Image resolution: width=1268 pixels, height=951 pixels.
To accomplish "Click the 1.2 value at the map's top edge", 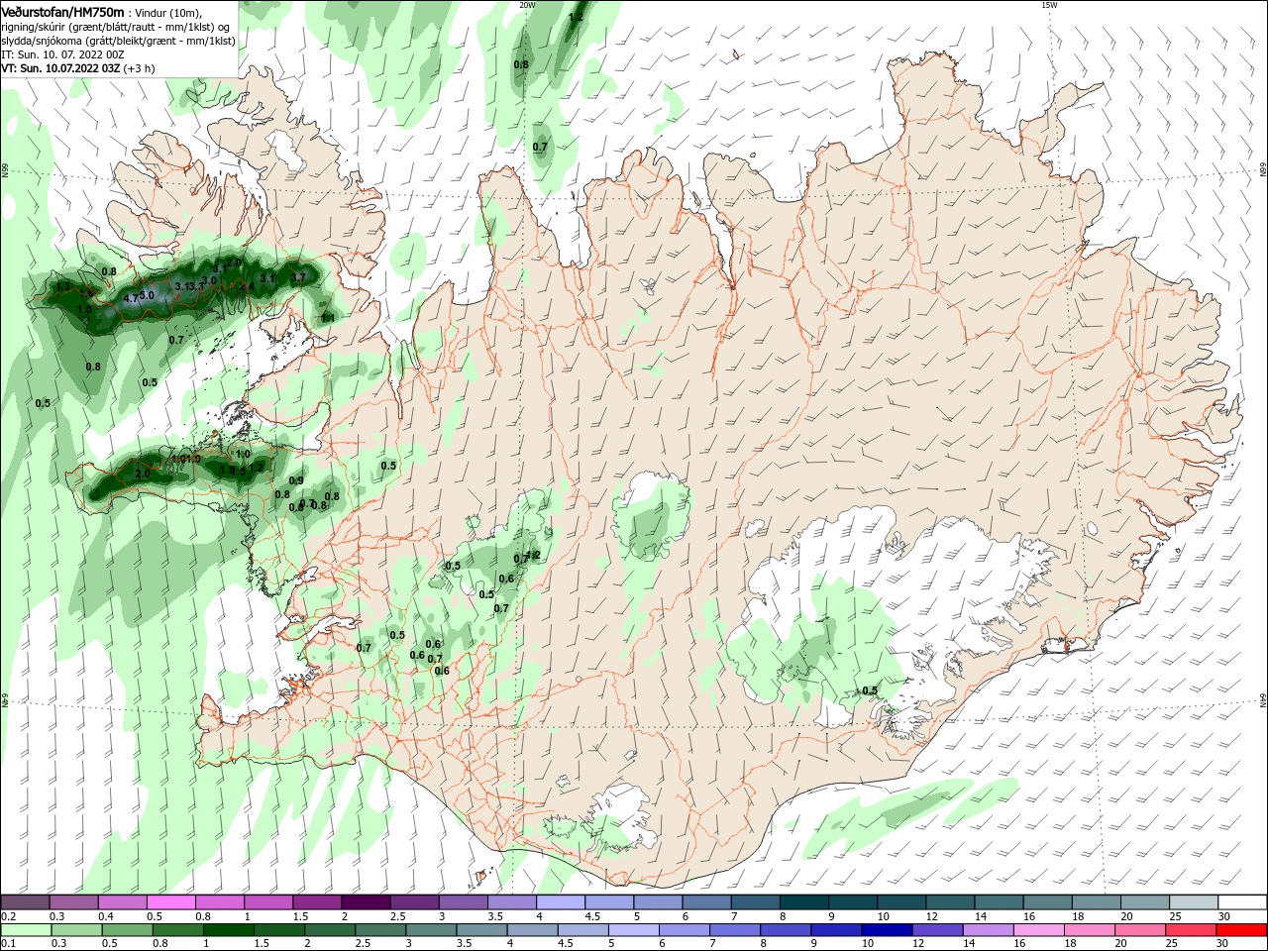I will [x=576, y=17].
